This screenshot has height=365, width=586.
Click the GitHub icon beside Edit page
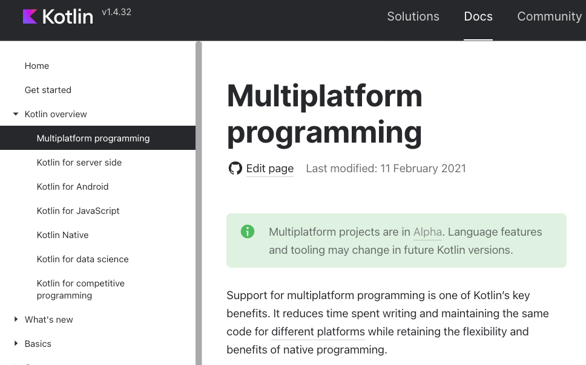235,169
